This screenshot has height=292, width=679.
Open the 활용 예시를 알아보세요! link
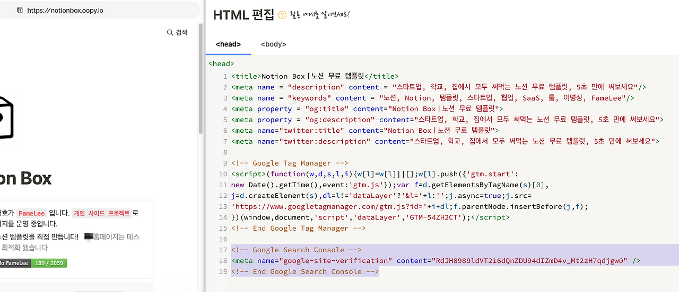(x=320, y=15)
